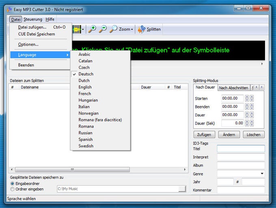
Task: Select French language
Action: pyautogui.click(x=100, y=94)
